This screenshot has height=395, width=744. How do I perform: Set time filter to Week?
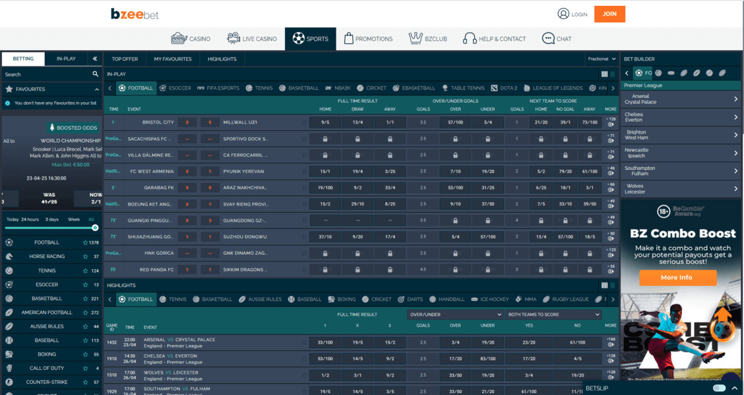74,219
